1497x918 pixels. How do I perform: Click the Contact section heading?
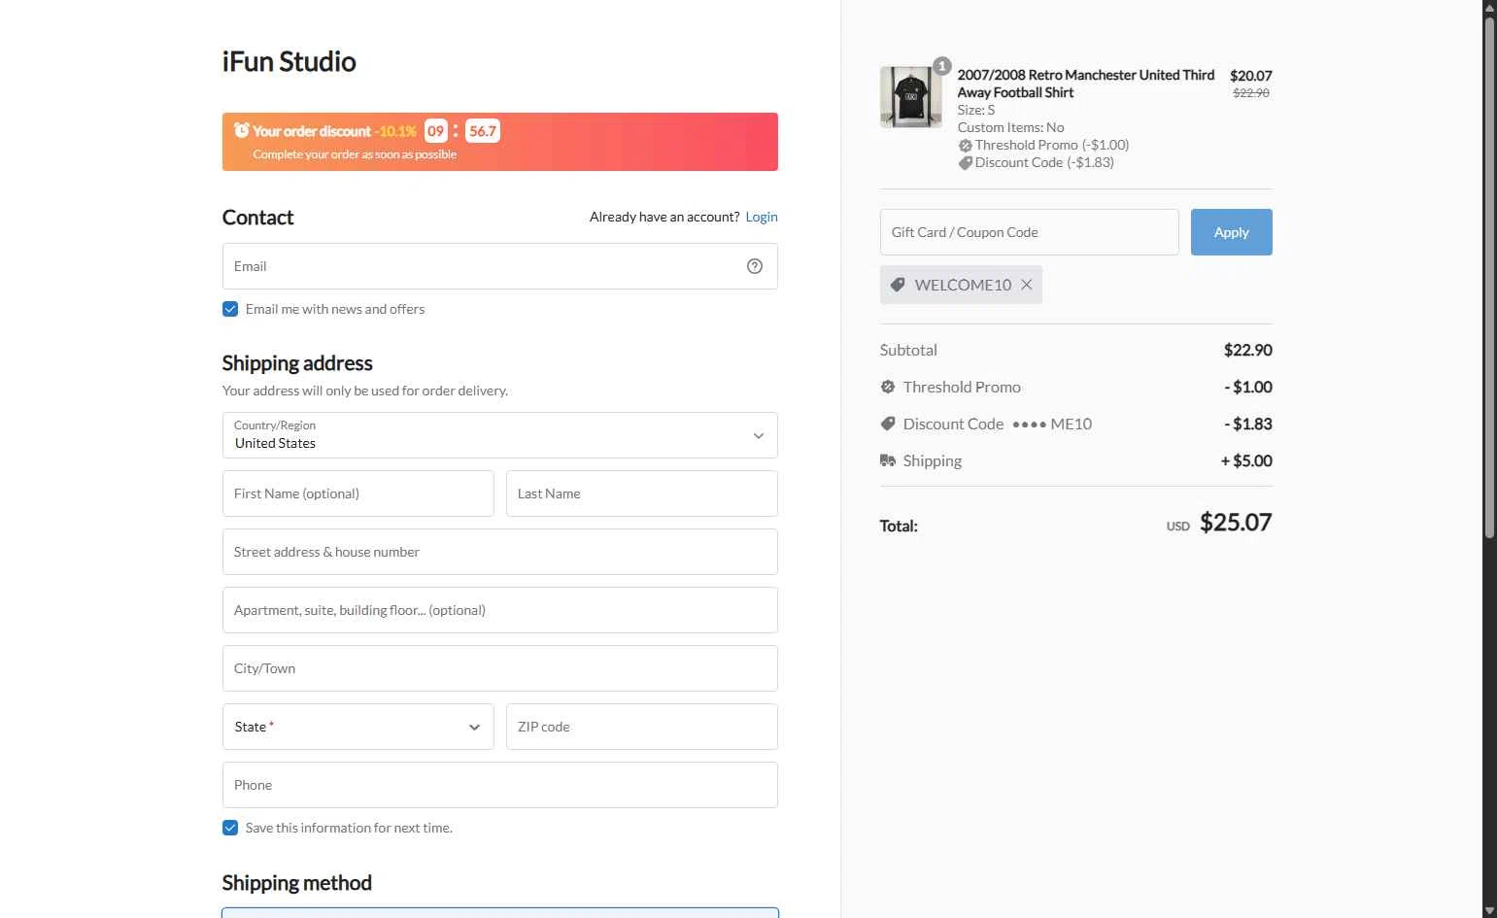click(x=257, y=218)
